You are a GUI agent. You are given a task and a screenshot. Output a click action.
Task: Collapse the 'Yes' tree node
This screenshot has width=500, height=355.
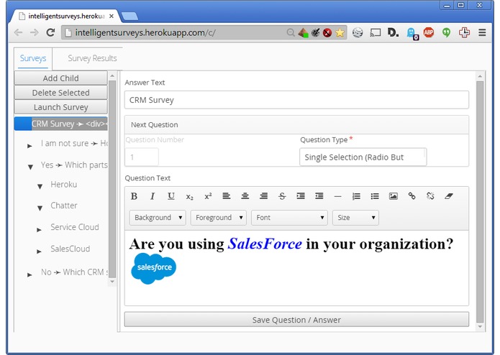(30, 167)
